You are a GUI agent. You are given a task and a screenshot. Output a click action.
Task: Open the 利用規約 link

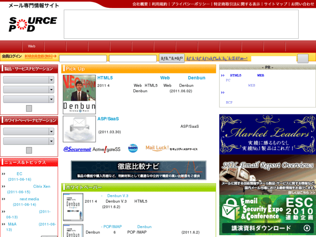[160, 4]
